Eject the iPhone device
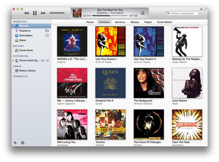219x162 pixels. point(48,60)
